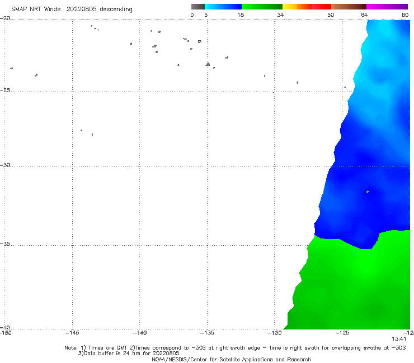Click the yellow-orange segment of the color bar
The image size is (414, 363).
297,7
